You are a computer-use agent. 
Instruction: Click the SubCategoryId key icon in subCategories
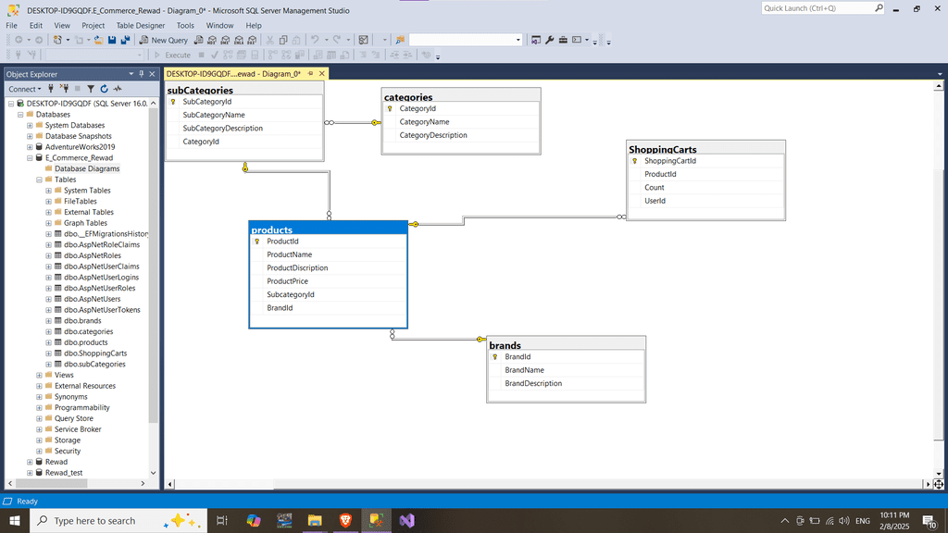173,102
